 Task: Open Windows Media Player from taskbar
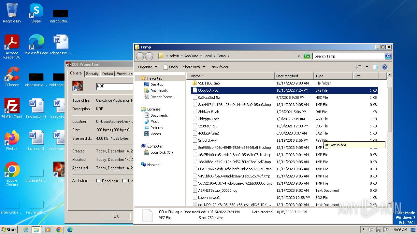click(x=48, y=230)
